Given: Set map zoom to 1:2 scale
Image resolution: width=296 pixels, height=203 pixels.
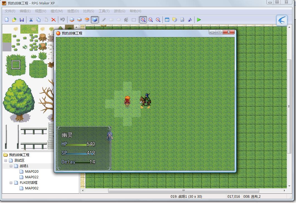Looking at the screenshot, I should 151,20.
